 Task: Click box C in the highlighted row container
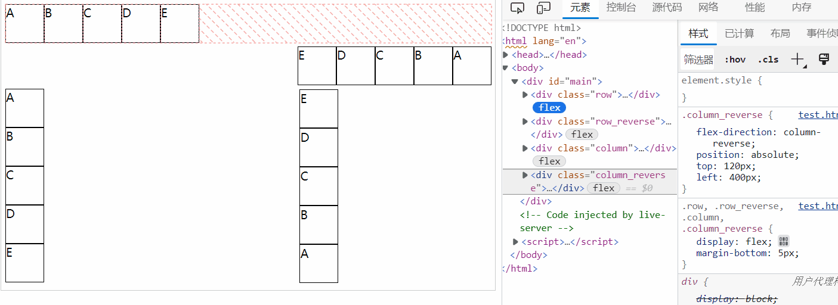tap(102, 24)
